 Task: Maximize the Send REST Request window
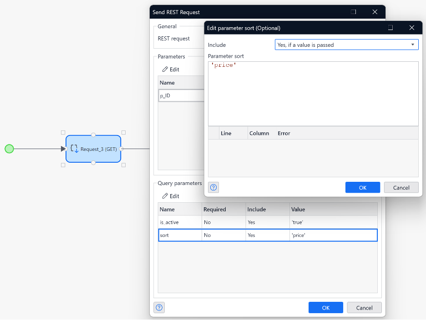tap(354, 12)
